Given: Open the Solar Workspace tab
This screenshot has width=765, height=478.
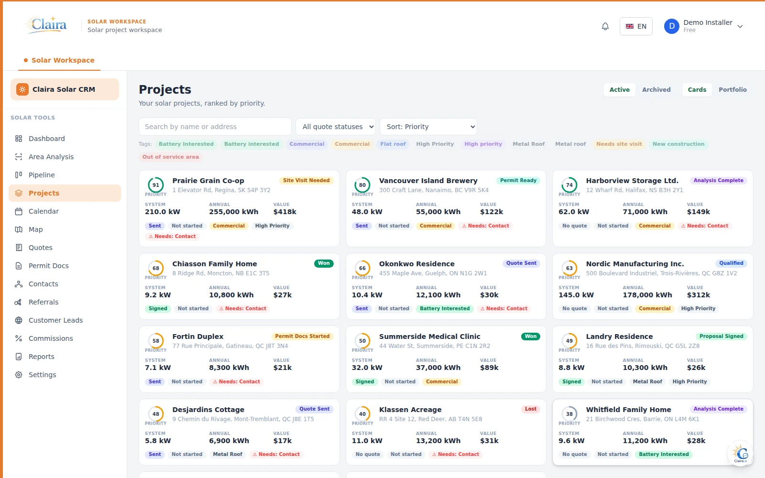Looking at the screenshot, I should point(59,60).
